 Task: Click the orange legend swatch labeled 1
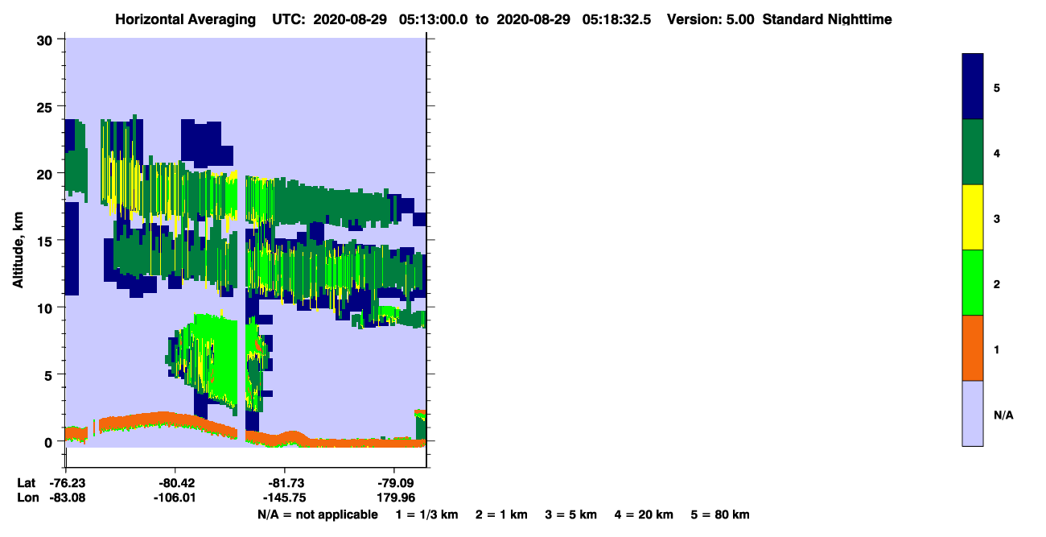[x=973, y=348]
